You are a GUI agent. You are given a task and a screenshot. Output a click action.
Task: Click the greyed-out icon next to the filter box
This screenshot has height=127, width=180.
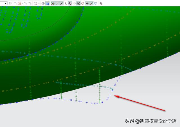10,3
